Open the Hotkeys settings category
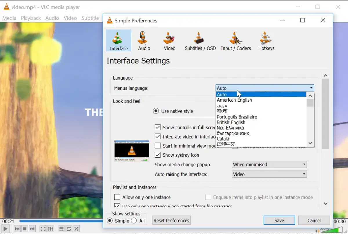Image resolution: width=348 pixels, height=234 pixels. click(x=266, y=41)
